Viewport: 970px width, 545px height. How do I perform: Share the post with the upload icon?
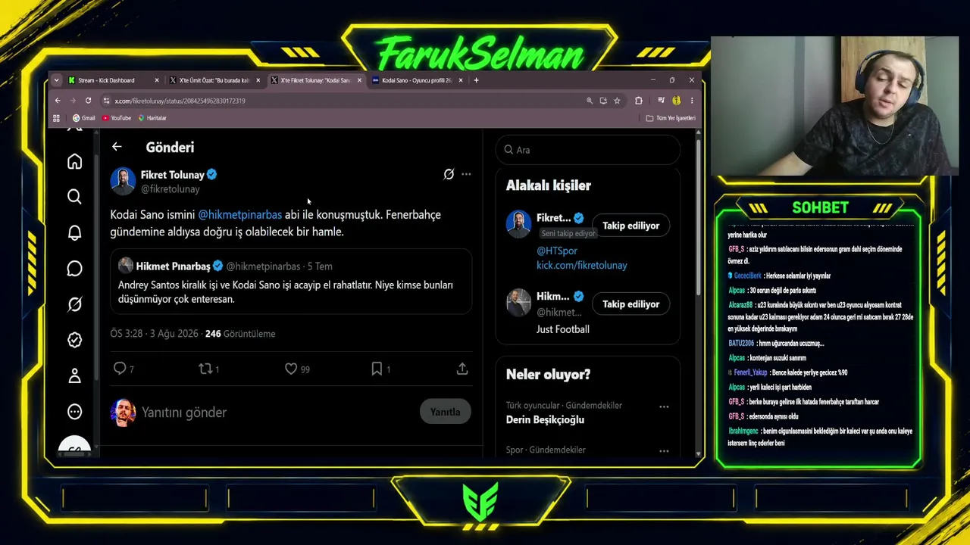pos(462,369)
